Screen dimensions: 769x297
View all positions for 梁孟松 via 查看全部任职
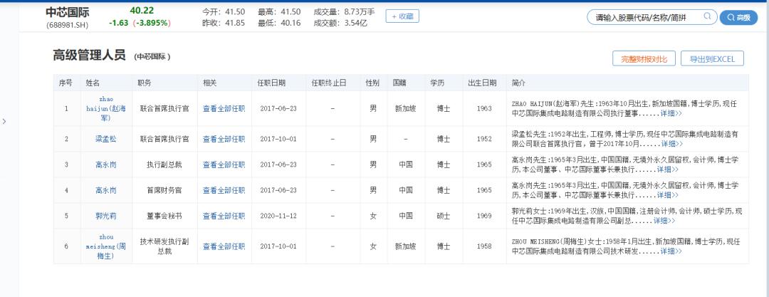tap(224, 138)
